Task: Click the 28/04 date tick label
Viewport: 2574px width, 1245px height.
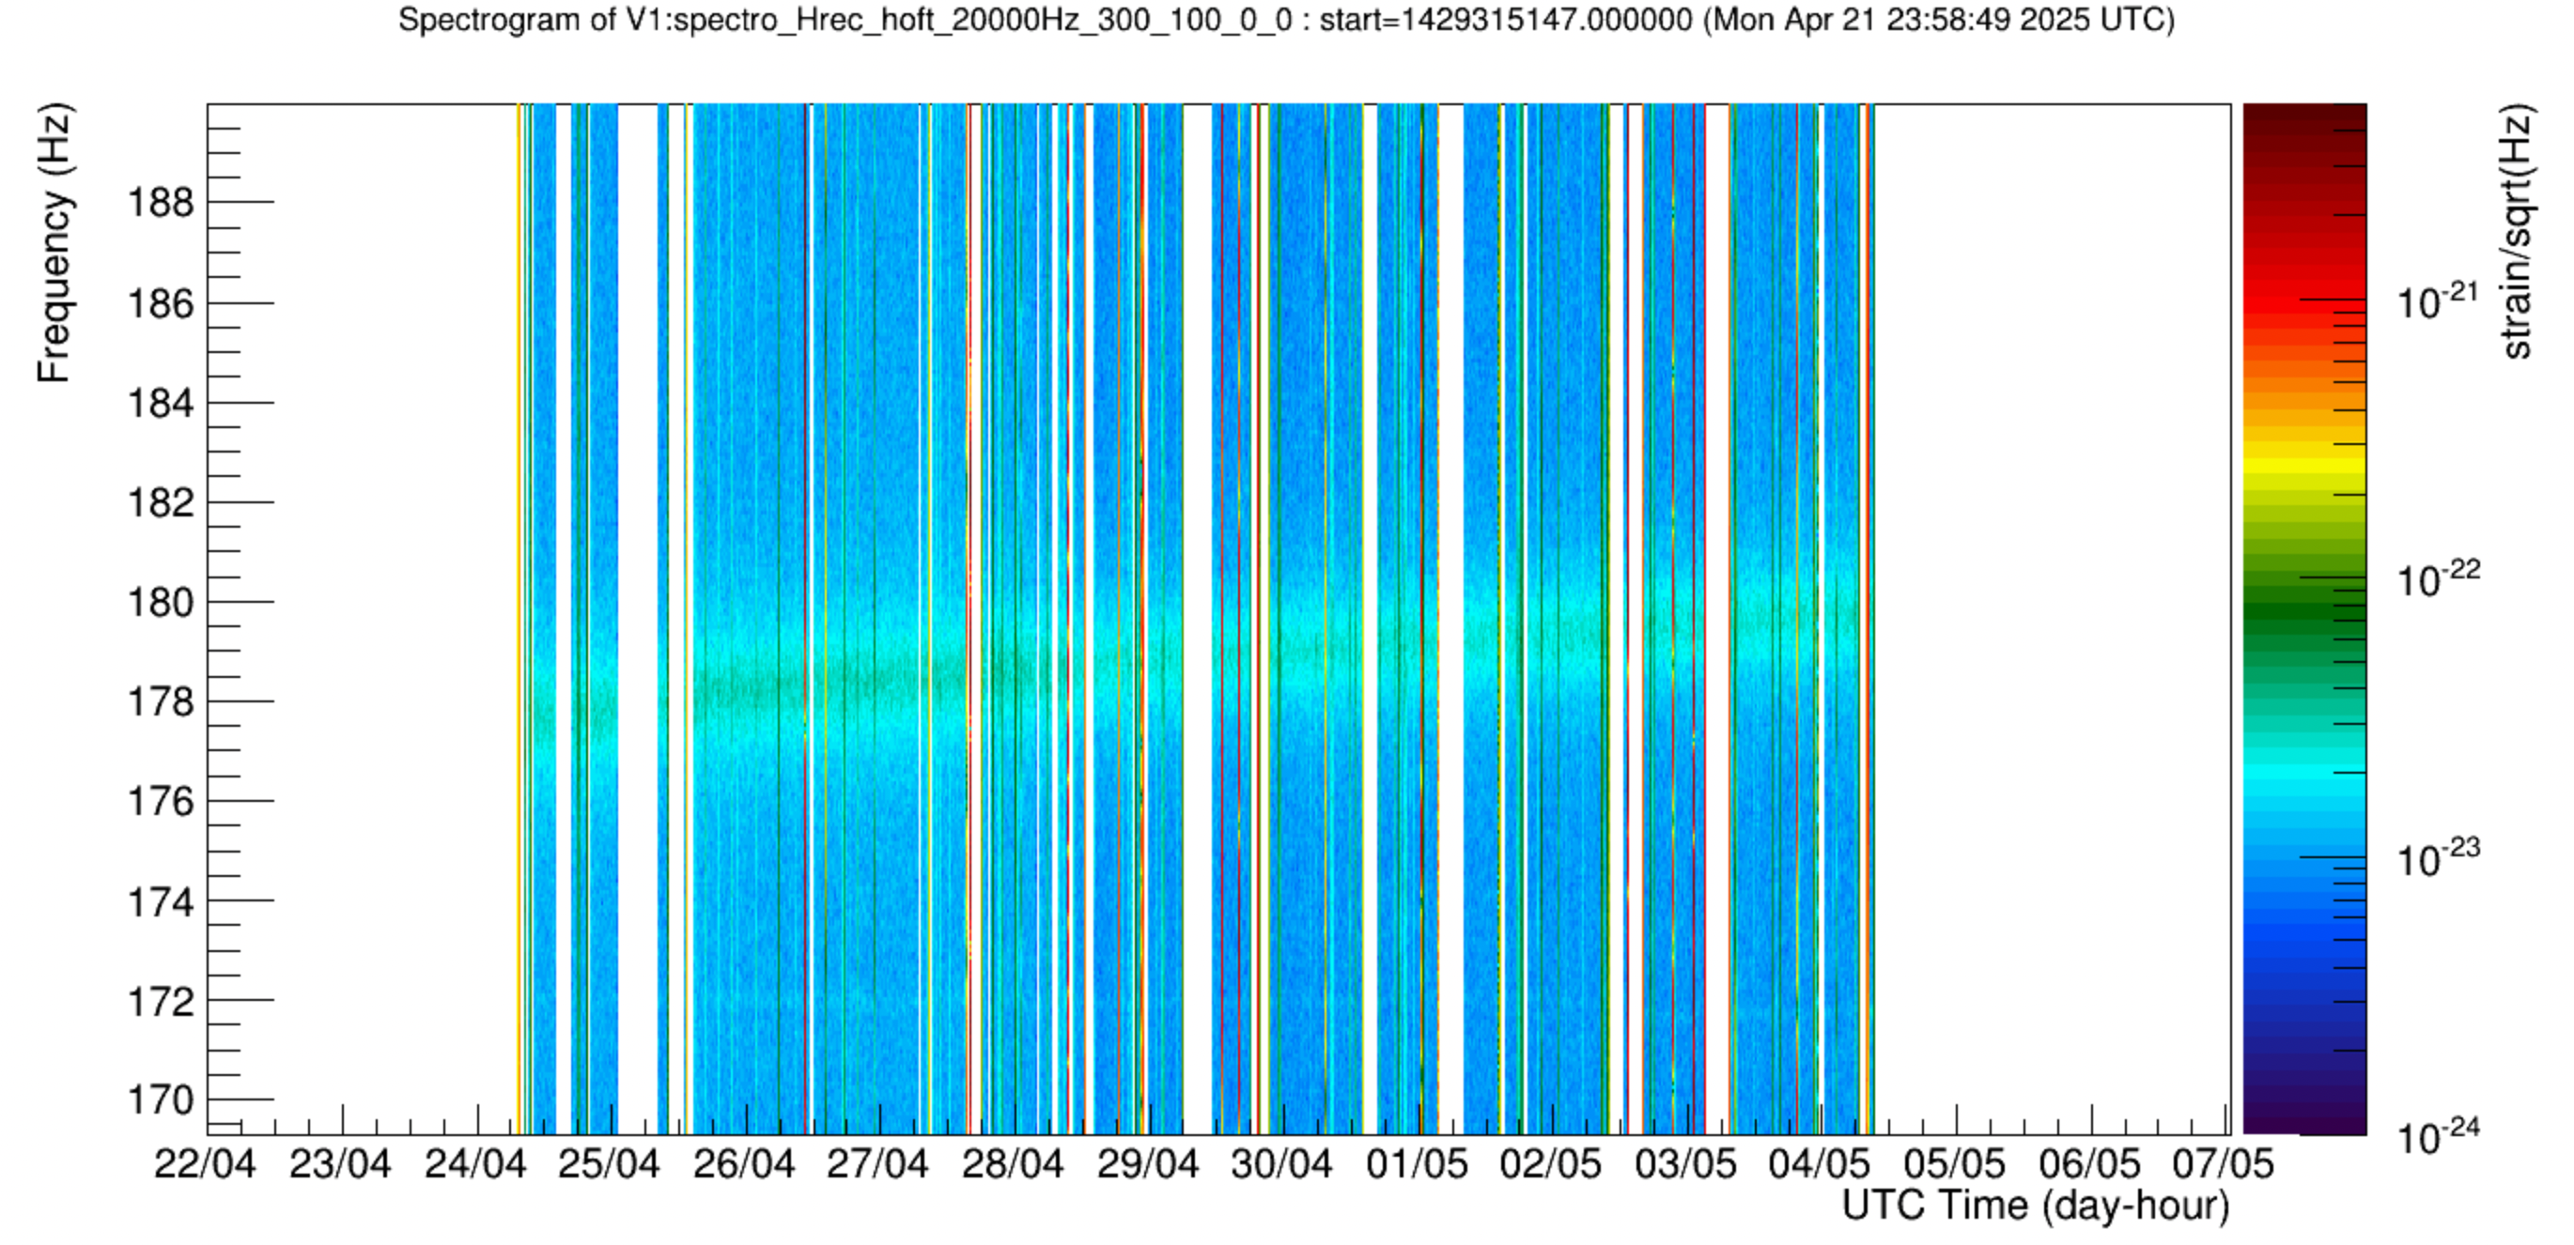Action: pos(1012,1164)
